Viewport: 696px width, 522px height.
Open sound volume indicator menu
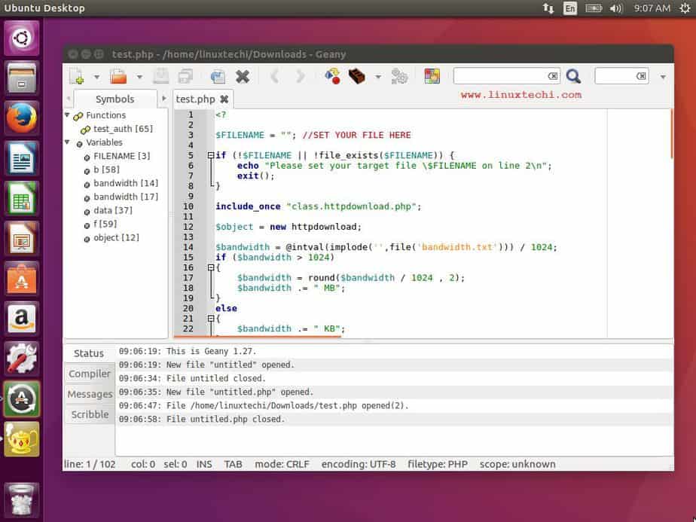[615, 8]
